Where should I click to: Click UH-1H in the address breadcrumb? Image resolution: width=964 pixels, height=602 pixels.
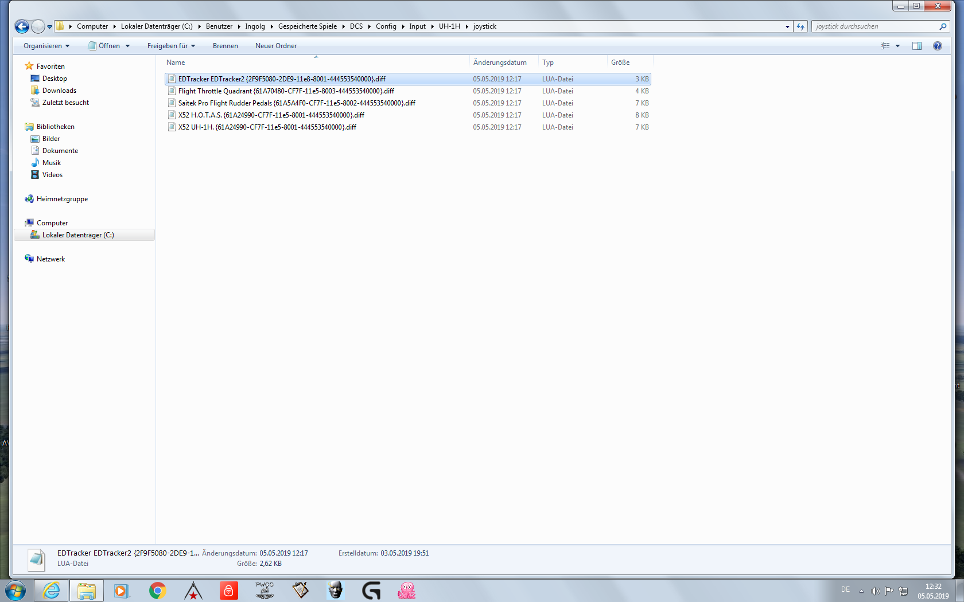(449, 26)
